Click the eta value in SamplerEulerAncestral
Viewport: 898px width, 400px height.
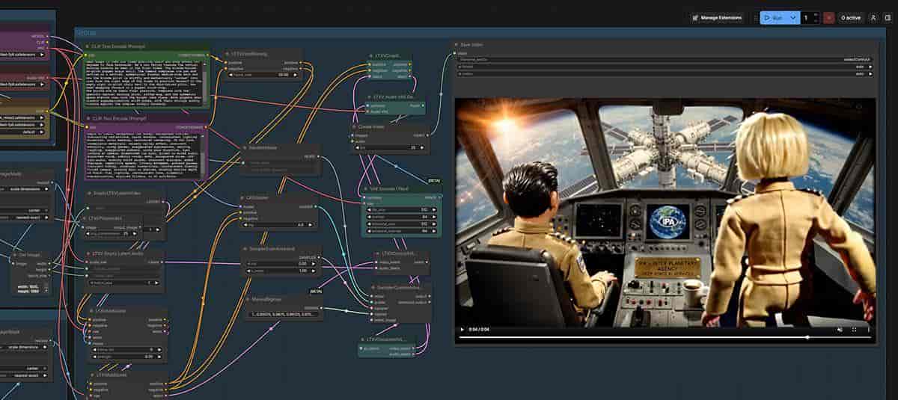280,263
